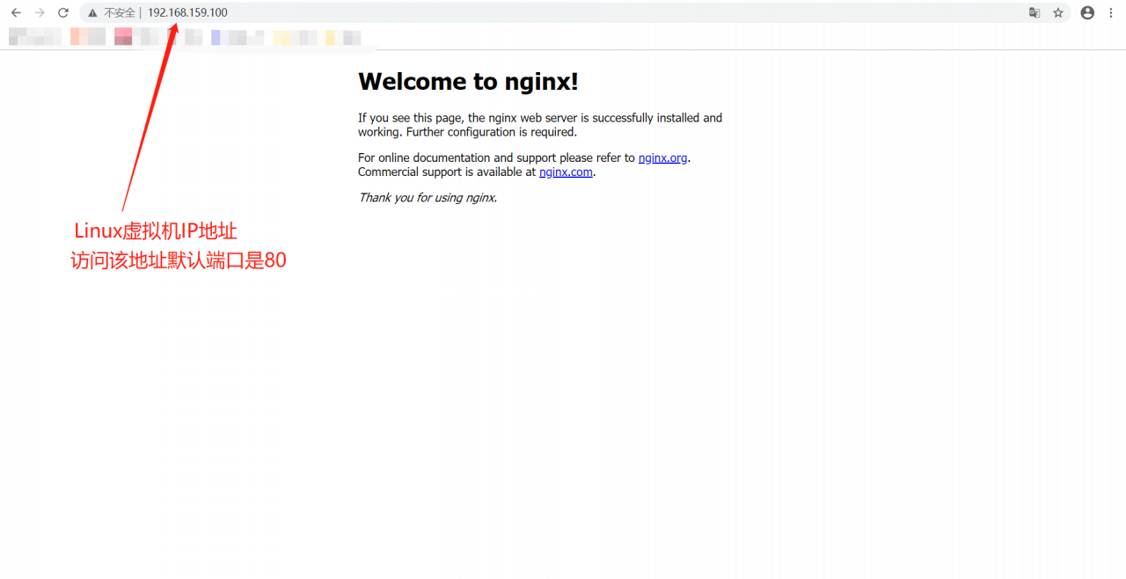Viewport: 1126px width, 579px height.
Task: Click the "Thank you for using nginx." text
Action: (x=428, y=198)
